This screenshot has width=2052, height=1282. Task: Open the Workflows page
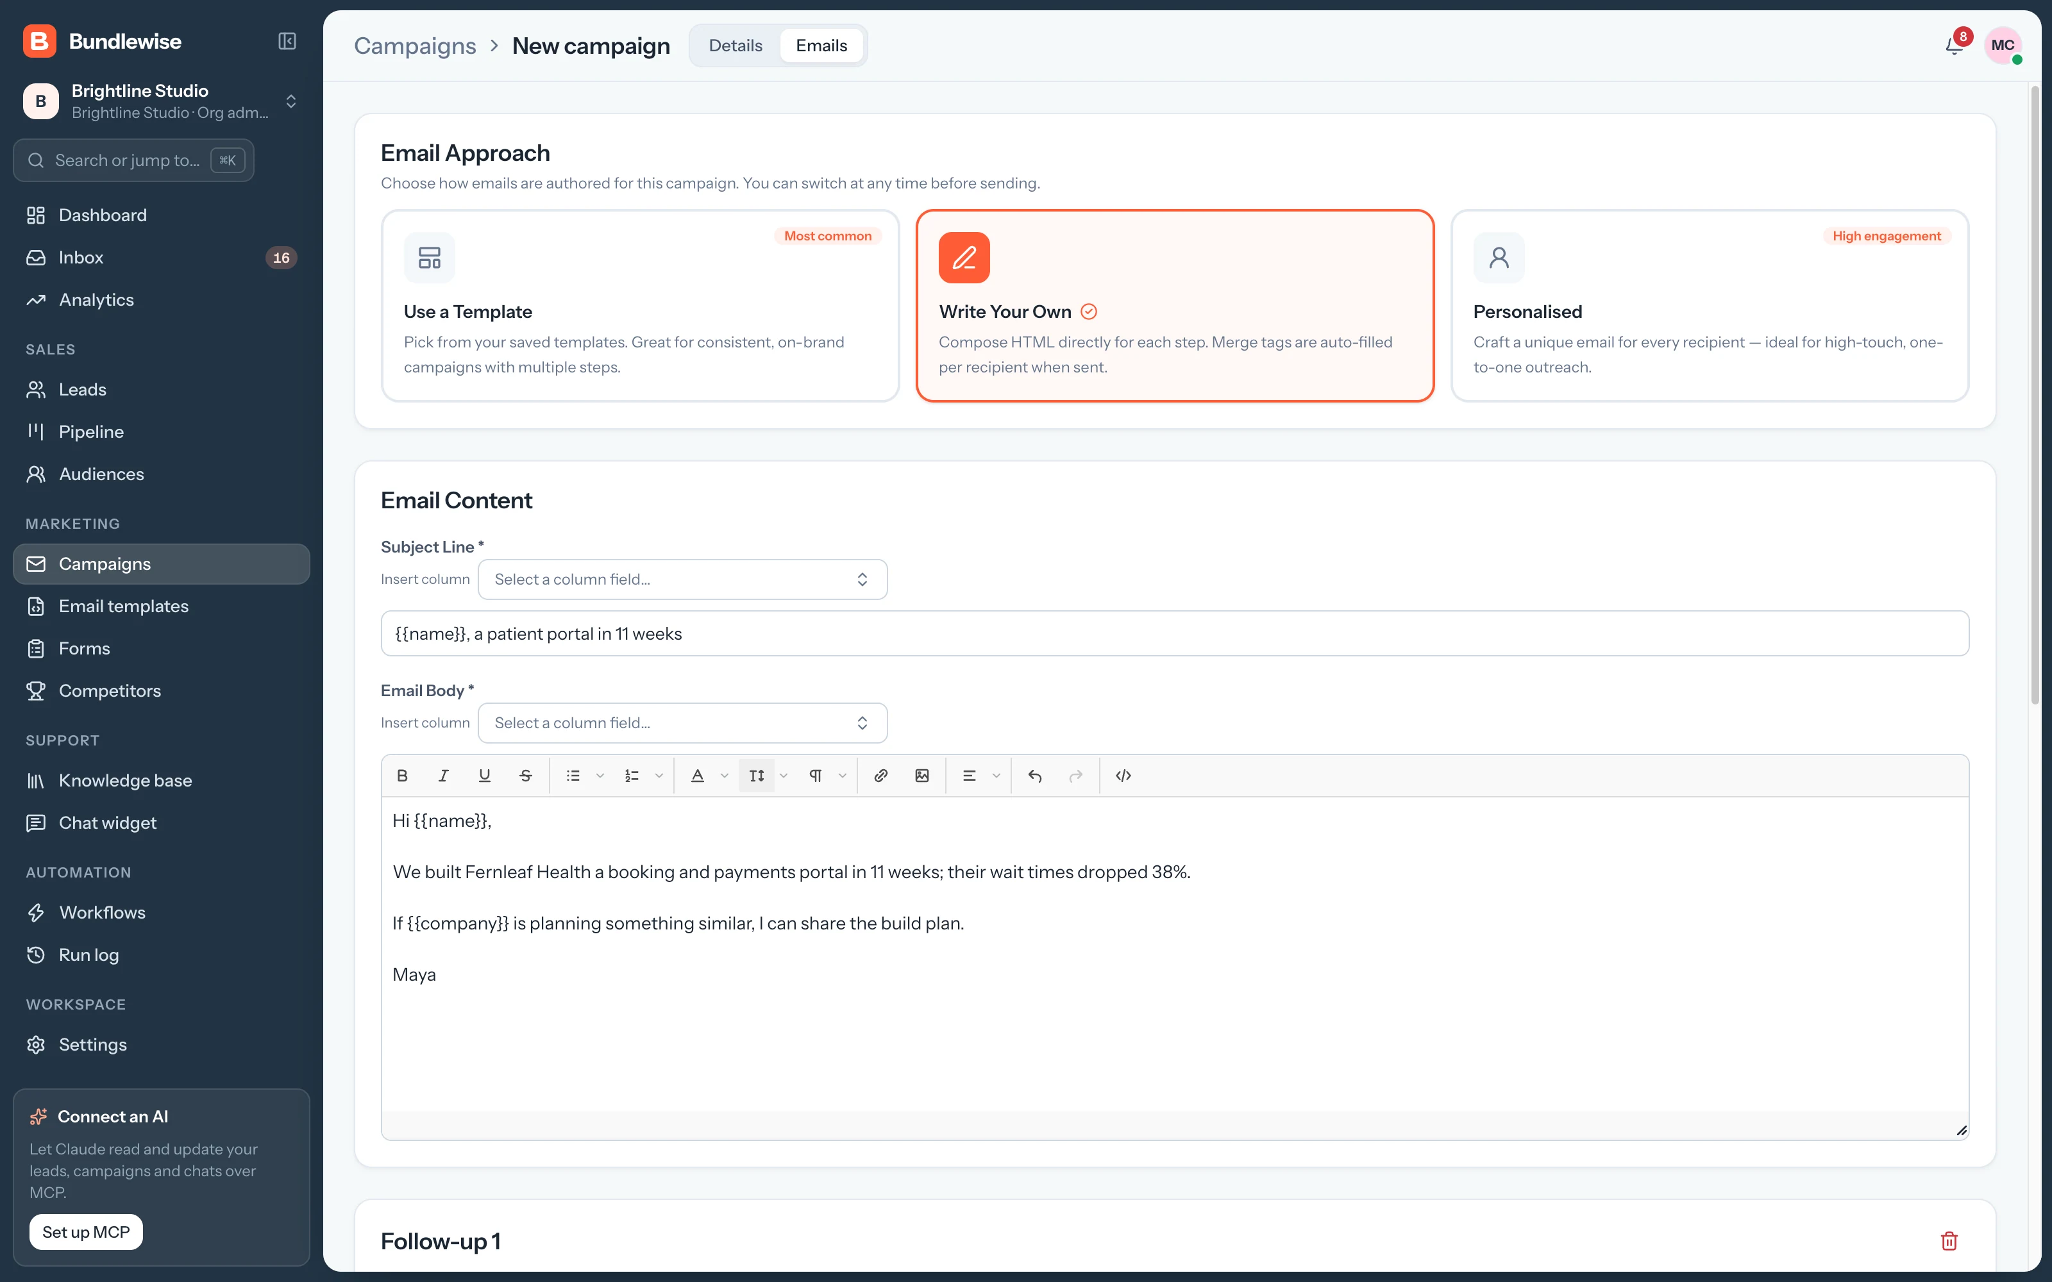[161, 912]
